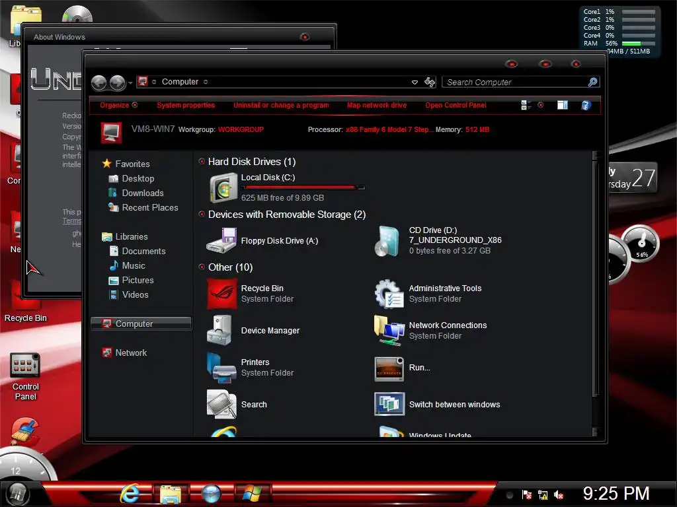
Task: Click the CCleaner desktop icon
Action: click(x=26, y=430)
